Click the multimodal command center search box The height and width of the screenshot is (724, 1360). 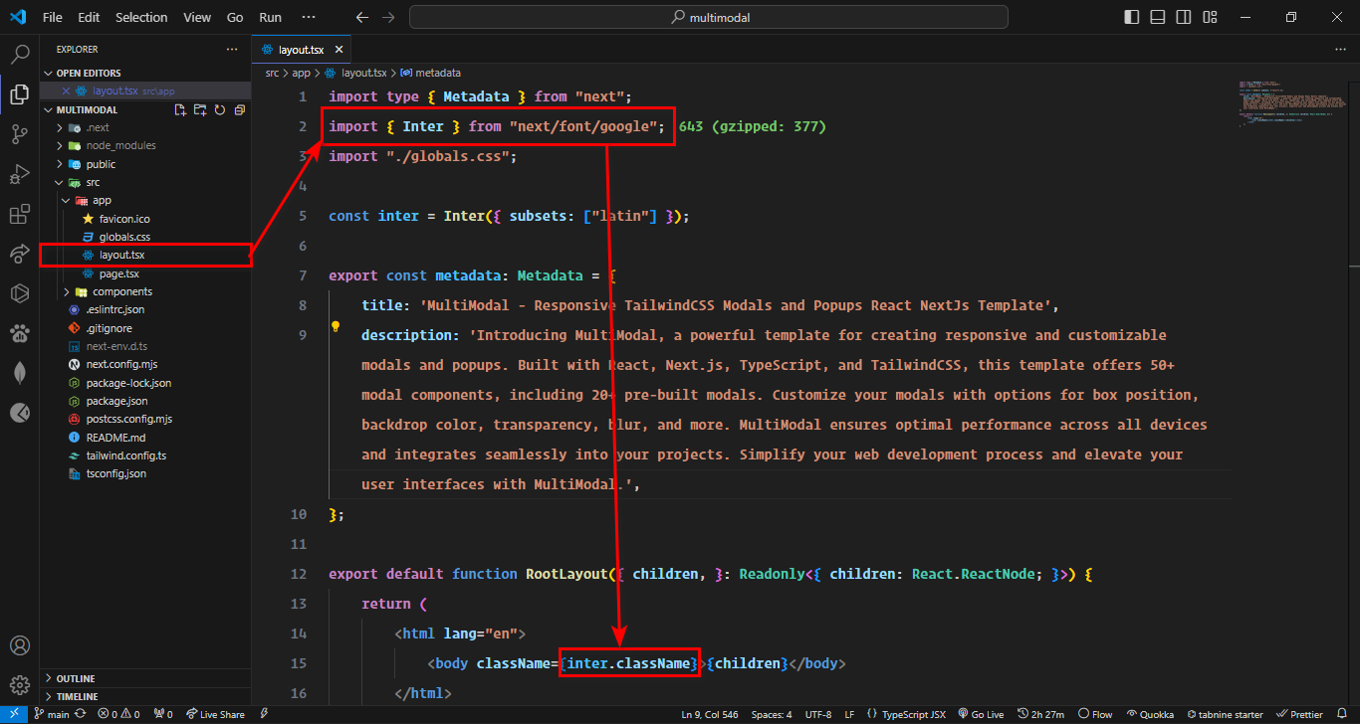[x=709, y=18]
